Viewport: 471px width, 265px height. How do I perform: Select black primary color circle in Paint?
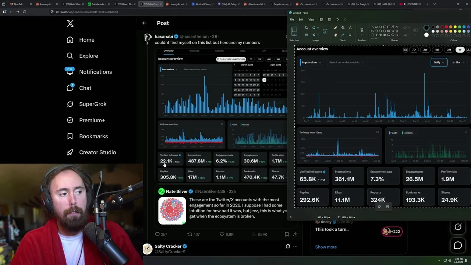pos(426,28)
